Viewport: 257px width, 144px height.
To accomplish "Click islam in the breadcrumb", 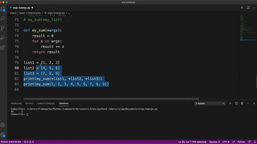I will tap(22, 13).
